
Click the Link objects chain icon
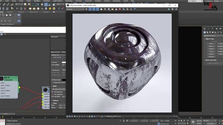pyautogui.click(x=4, y=5)
